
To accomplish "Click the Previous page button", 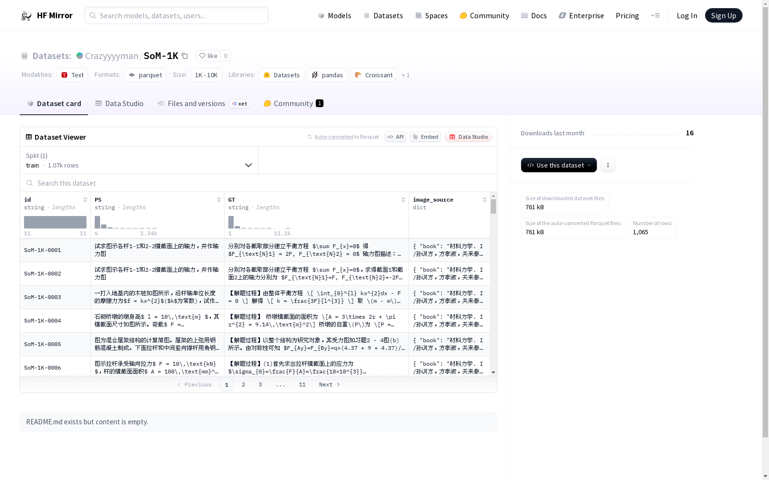I will coord(194,384).
